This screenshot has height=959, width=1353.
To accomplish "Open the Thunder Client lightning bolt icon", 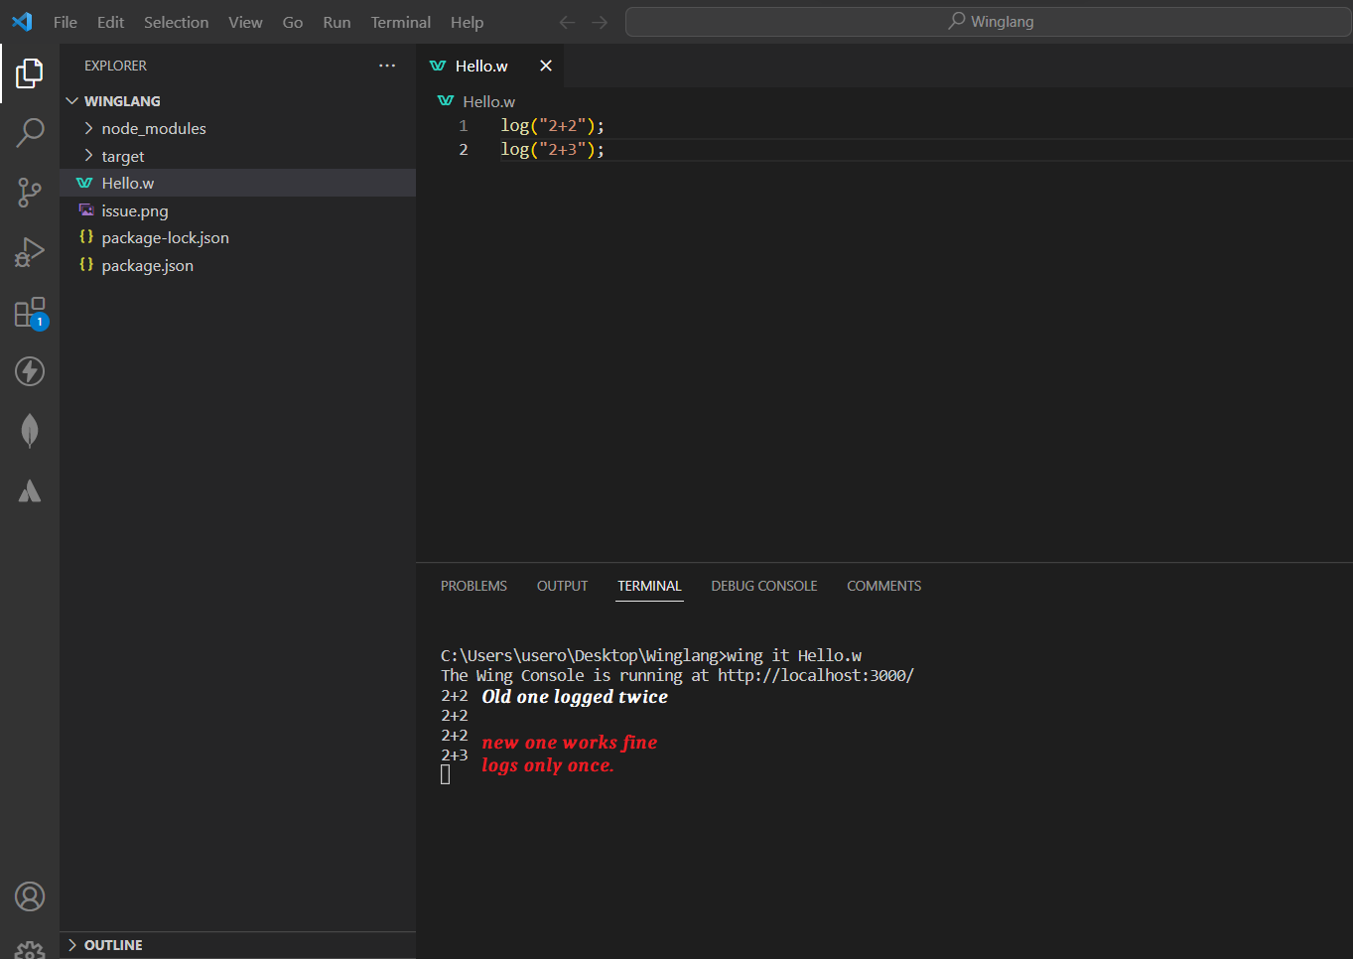I will 29,370.
